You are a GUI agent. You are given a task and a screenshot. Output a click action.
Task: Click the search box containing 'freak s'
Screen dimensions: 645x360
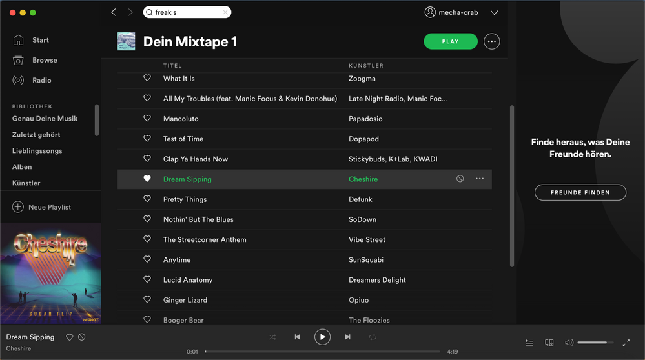click(187, 12)
